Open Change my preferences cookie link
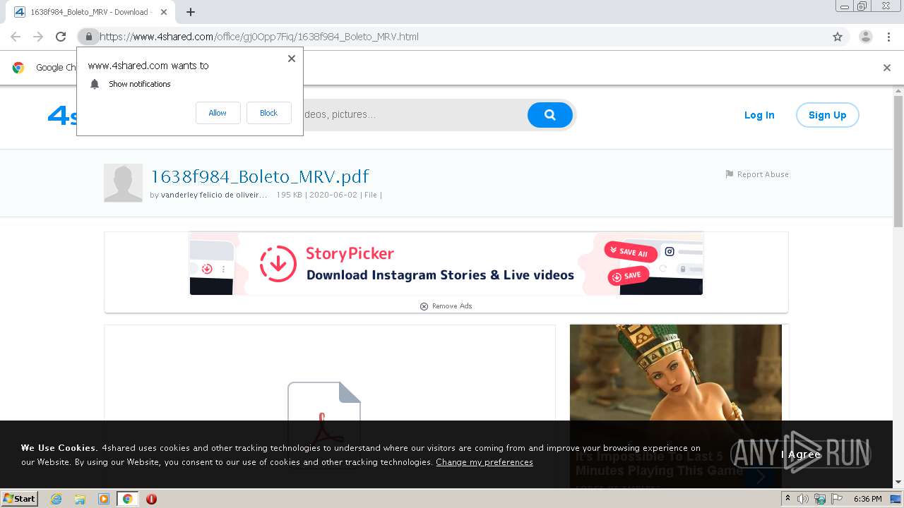 coord(484,462)
